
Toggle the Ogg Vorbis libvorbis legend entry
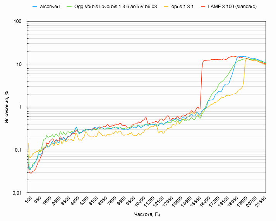[x=112, y=7]
